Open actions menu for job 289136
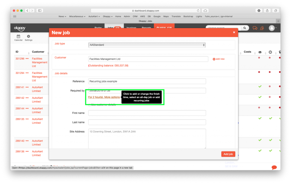The width and height of the screenshot is (291, 184). 27,151
